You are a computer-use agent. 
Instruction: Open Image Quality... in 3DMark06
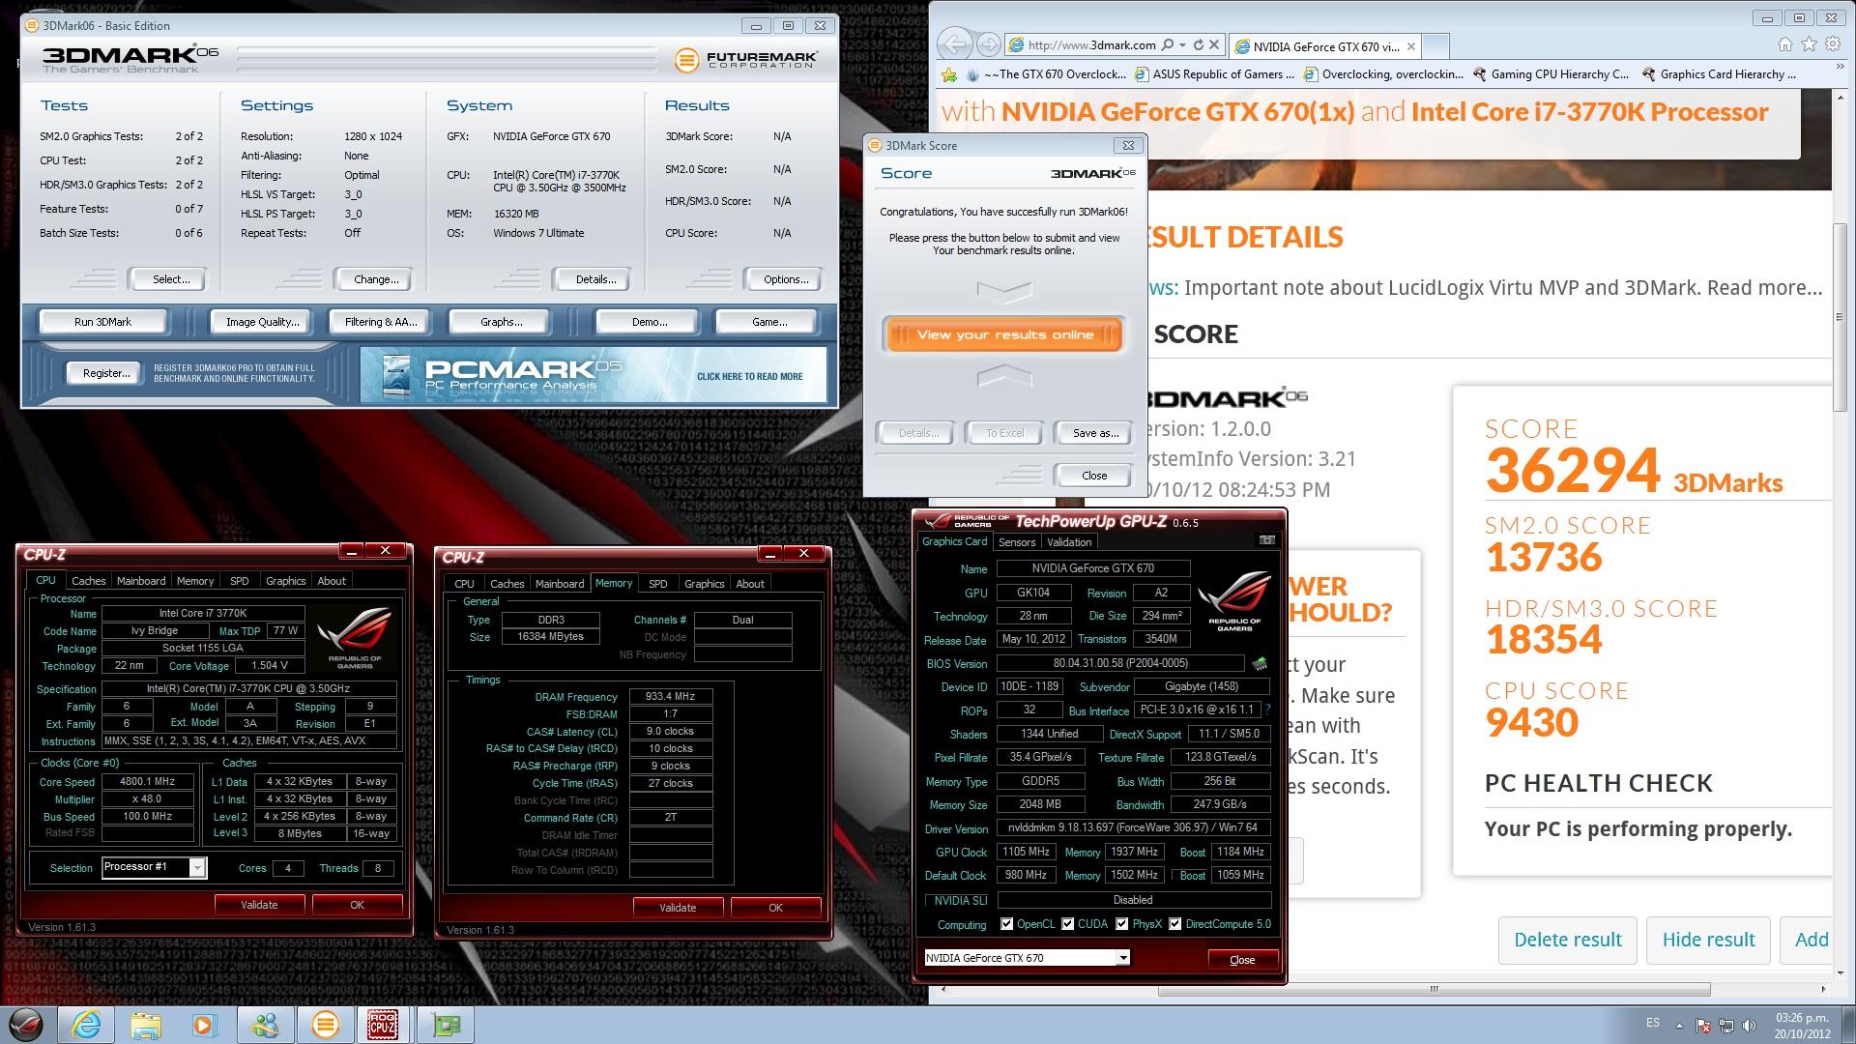[x=263, y=322]
